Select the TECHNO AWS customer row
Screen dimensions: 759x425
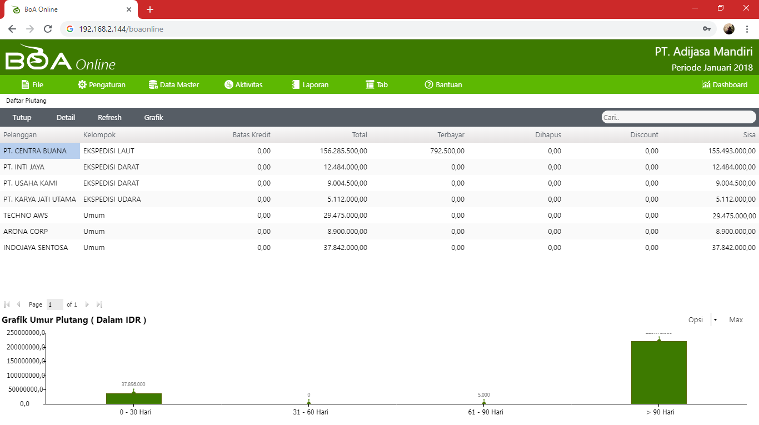26,216
